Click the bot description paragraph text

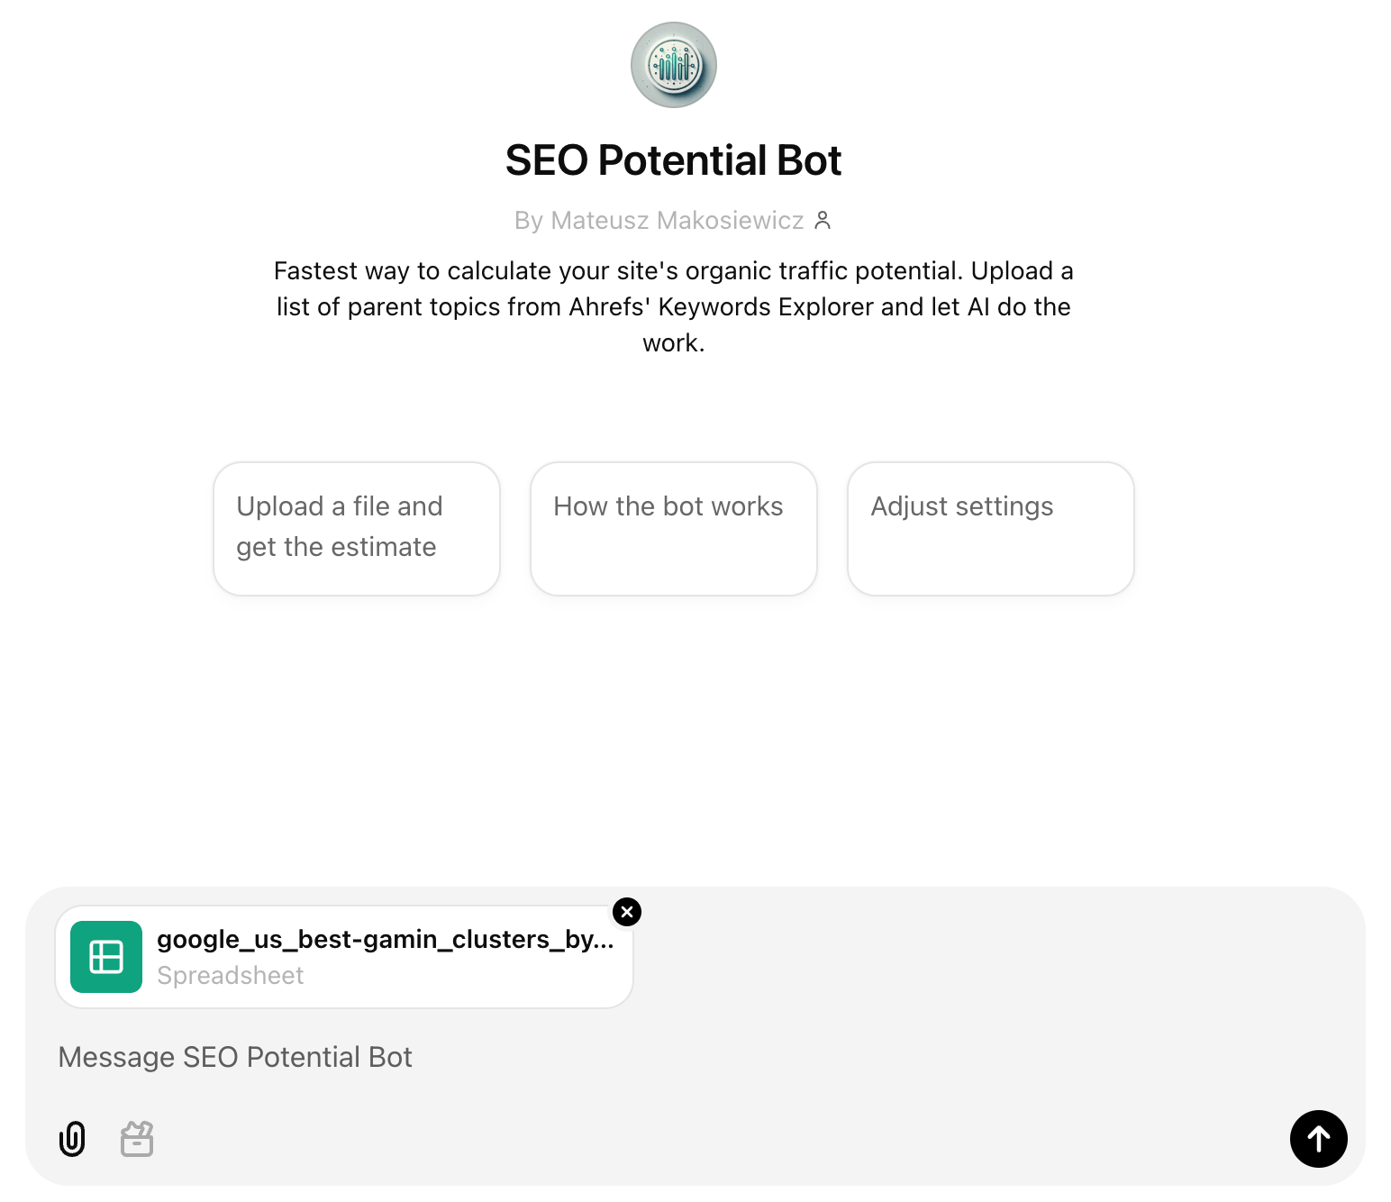pyautogui.click(x=673, y=306)
